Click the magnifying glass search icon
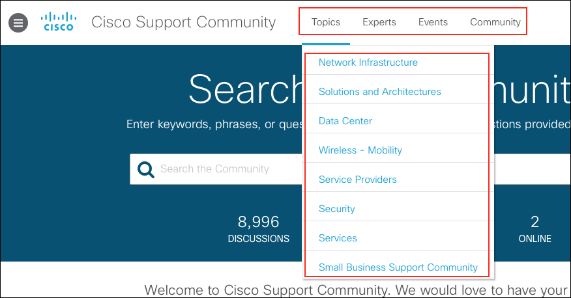This screenshot has width=571, height=298. pos(145,169)
